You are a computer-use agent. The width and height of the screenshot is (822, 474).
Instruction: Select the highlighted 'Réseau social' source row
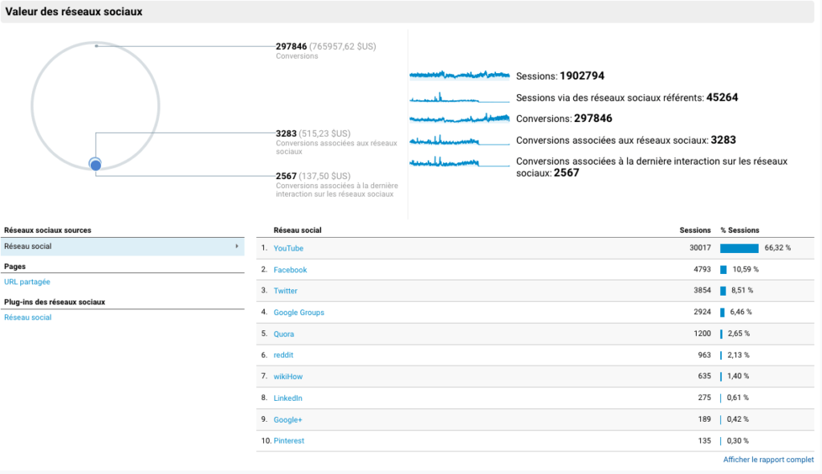(x=122, y=246)
